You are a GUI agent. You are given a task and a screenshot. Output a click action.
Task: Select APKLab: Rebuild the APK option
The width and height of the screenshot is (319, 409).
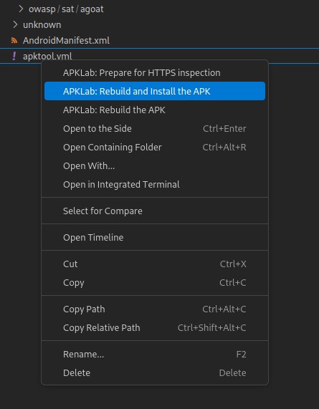click(x=155, y=110)
